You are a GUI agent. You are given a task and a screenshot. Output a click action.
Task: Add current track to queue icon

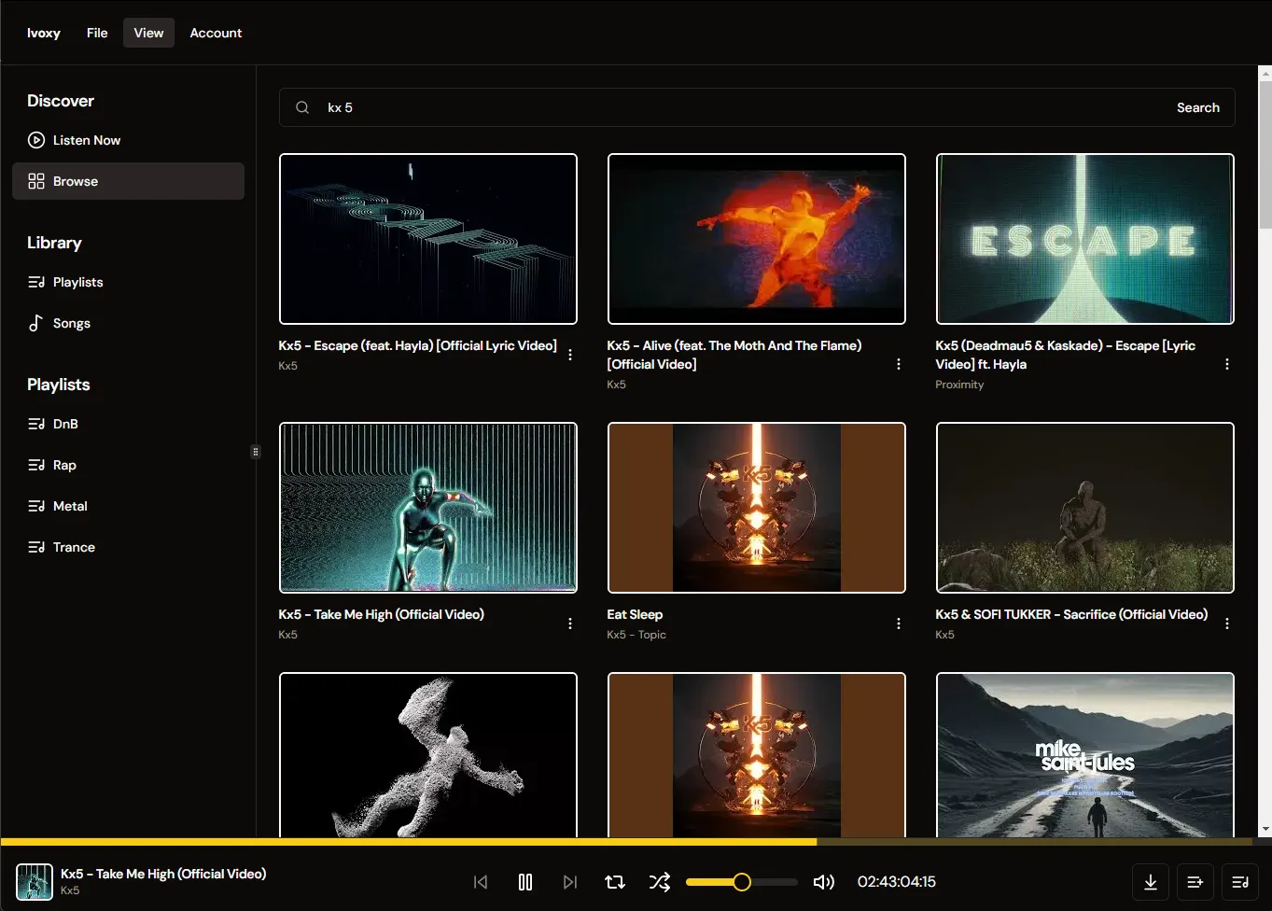(1195, 882)
